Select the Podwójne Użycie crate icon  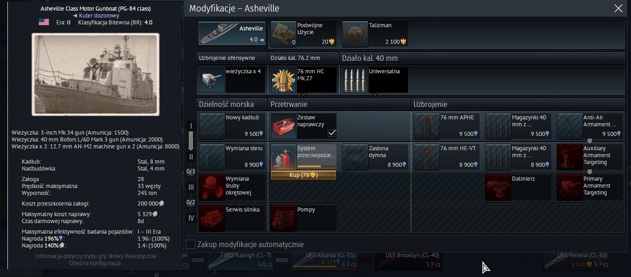[x=283, y=34]
